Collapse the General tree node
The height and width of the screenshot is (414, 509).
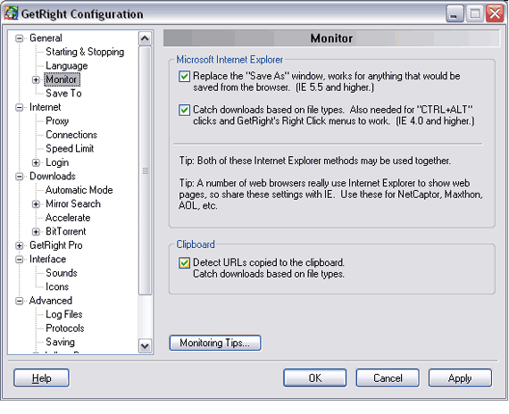(20, 38)
